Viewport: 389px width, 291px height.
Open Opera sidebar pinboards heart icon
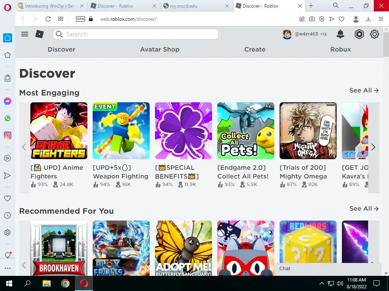(8, 198)
